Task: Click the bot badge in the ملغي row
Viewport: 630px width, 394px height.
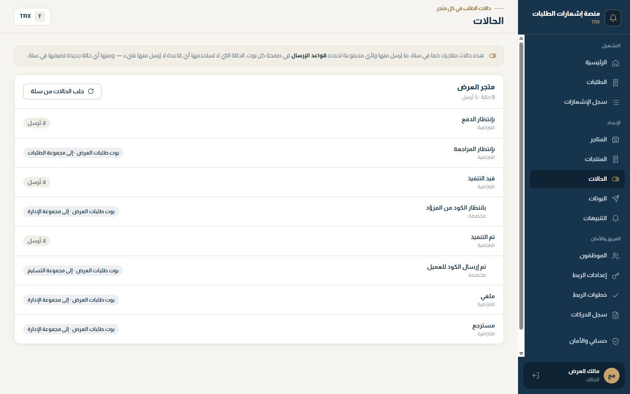Action: (x=71, y=300)
